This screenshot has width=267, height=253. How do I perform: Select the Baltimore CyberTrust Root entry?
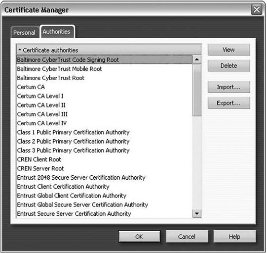click(x=105, y=78)
